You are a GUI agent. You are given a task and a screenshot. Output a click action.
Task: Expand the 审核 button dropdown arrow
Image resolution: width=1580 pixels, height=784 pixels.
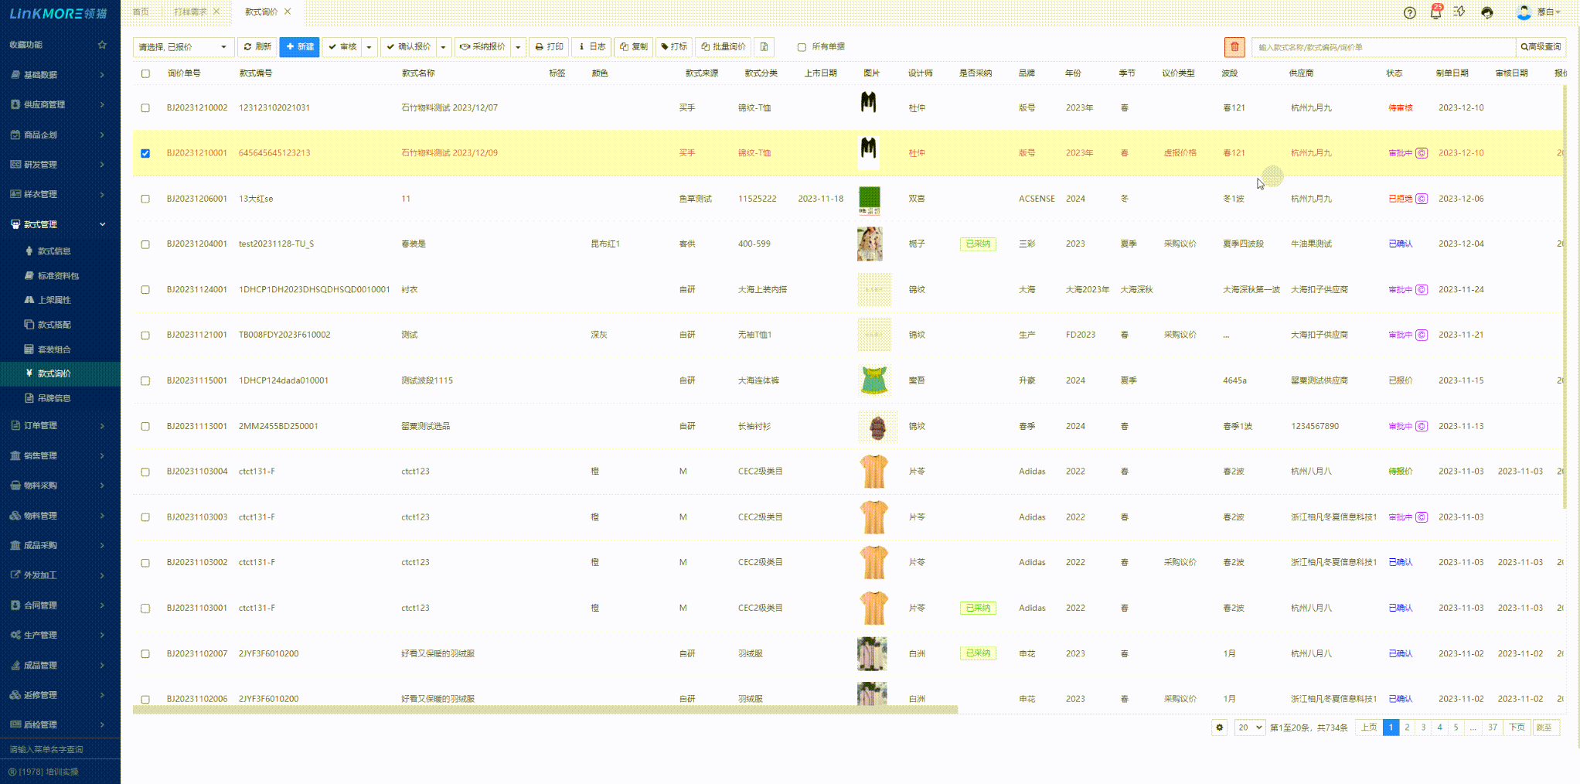[x=369, y=47]
